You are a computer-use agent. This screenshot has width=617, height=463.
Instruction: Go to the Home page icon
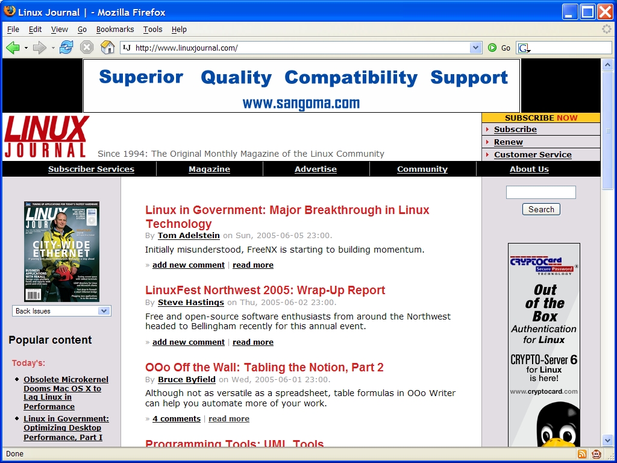pyautogui.click(x=107, y=48)
